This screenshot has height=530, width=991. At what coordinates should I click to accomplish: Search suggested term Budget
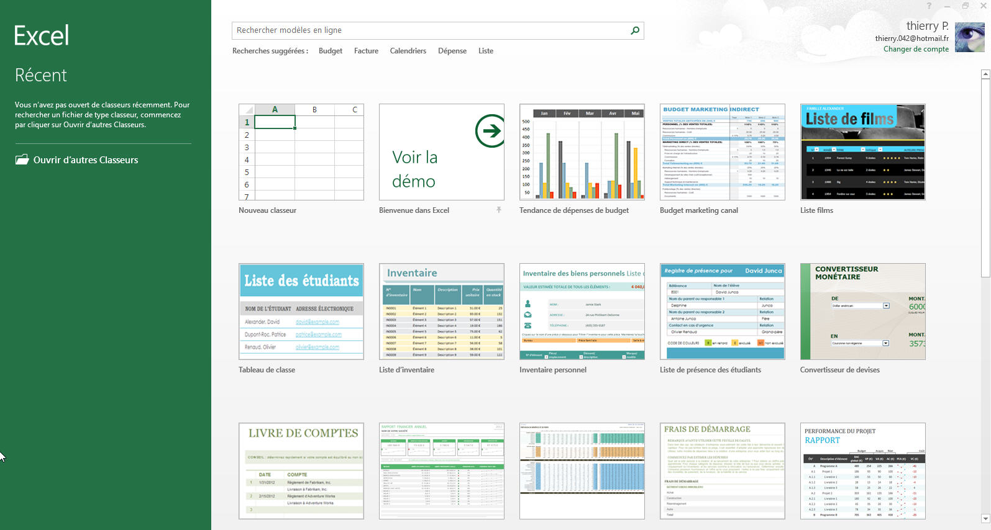pyautogui.click(x=331, y=51)
